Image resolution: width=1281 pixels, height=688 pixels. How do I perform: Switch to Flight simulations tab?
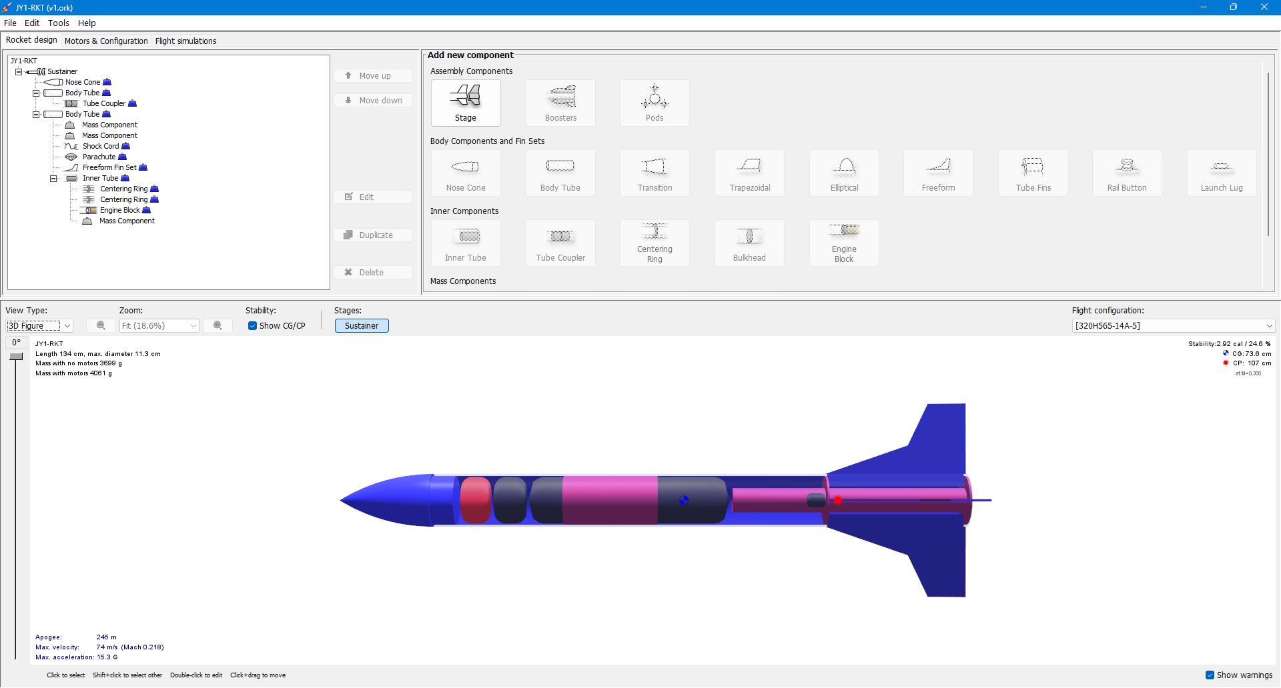click(185, 41)
